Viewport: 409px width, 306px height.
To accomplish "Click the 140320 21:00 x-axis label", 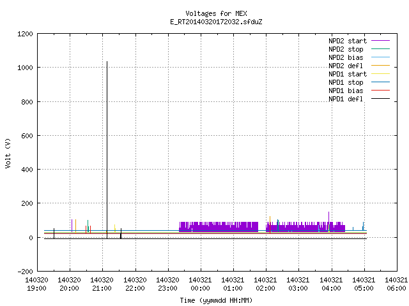I will pyautogui.click(x=102, y=284).
